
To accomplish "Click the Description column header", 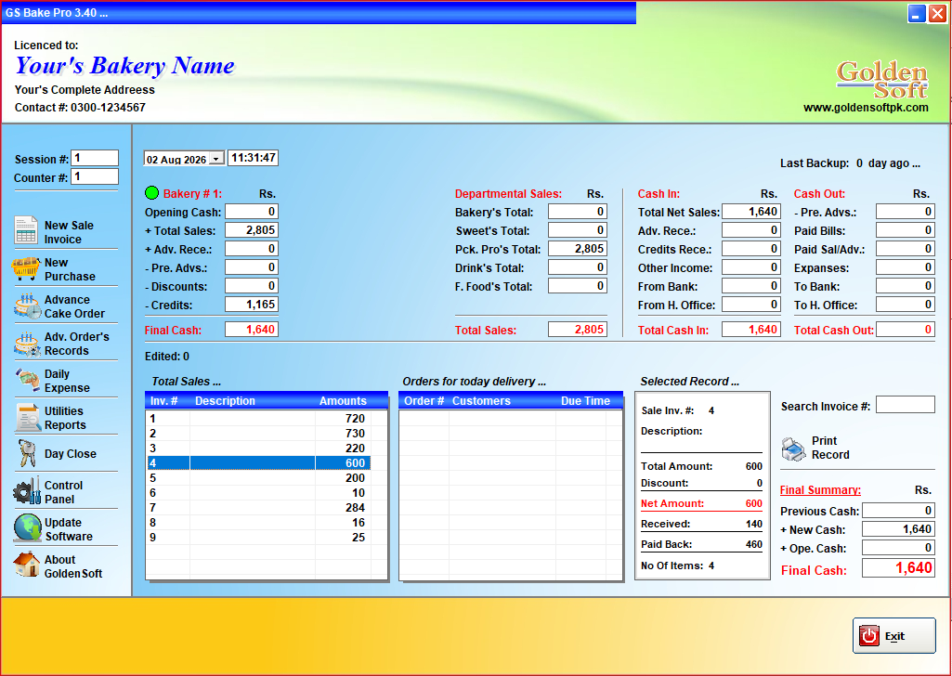I will [226, 400].
